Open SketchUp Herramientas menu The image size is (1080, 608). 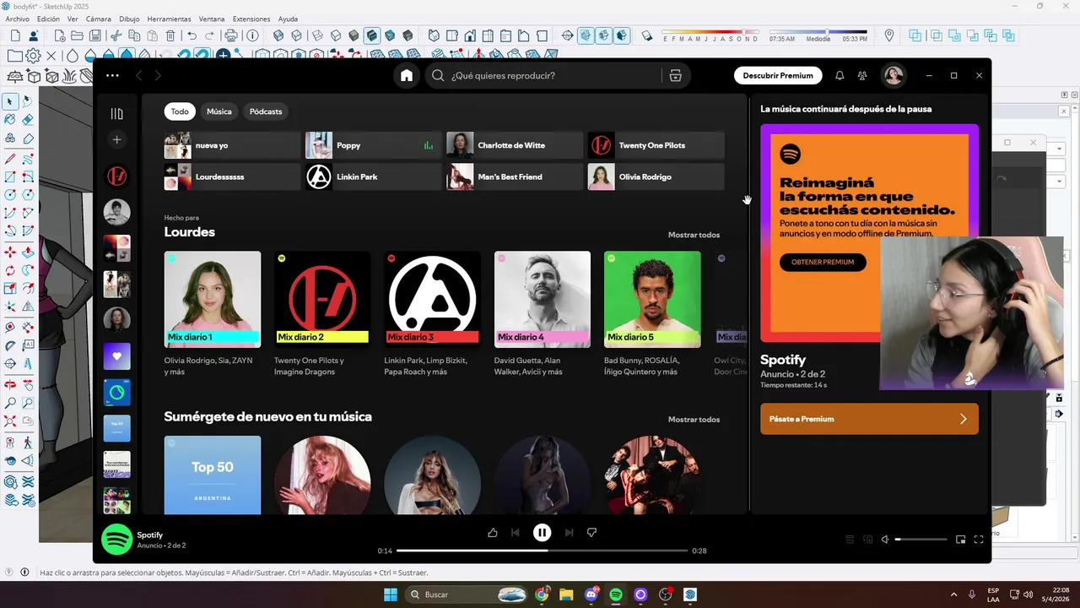[169, 19]
